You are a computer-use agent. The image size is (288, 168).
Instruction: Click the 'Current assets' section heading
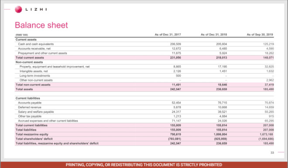pyautogui.click(x=26, y=40)
